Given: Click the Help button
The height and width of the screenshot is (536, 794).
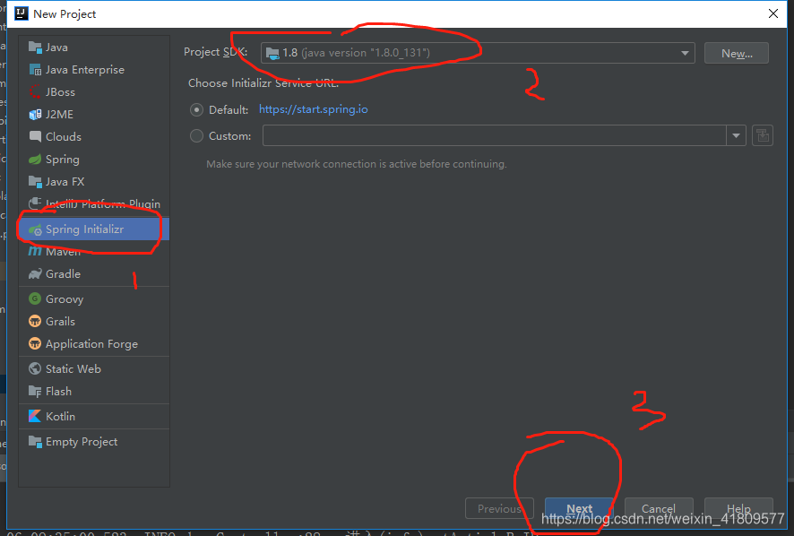Looking at the screenshot, I should point(738,508).
